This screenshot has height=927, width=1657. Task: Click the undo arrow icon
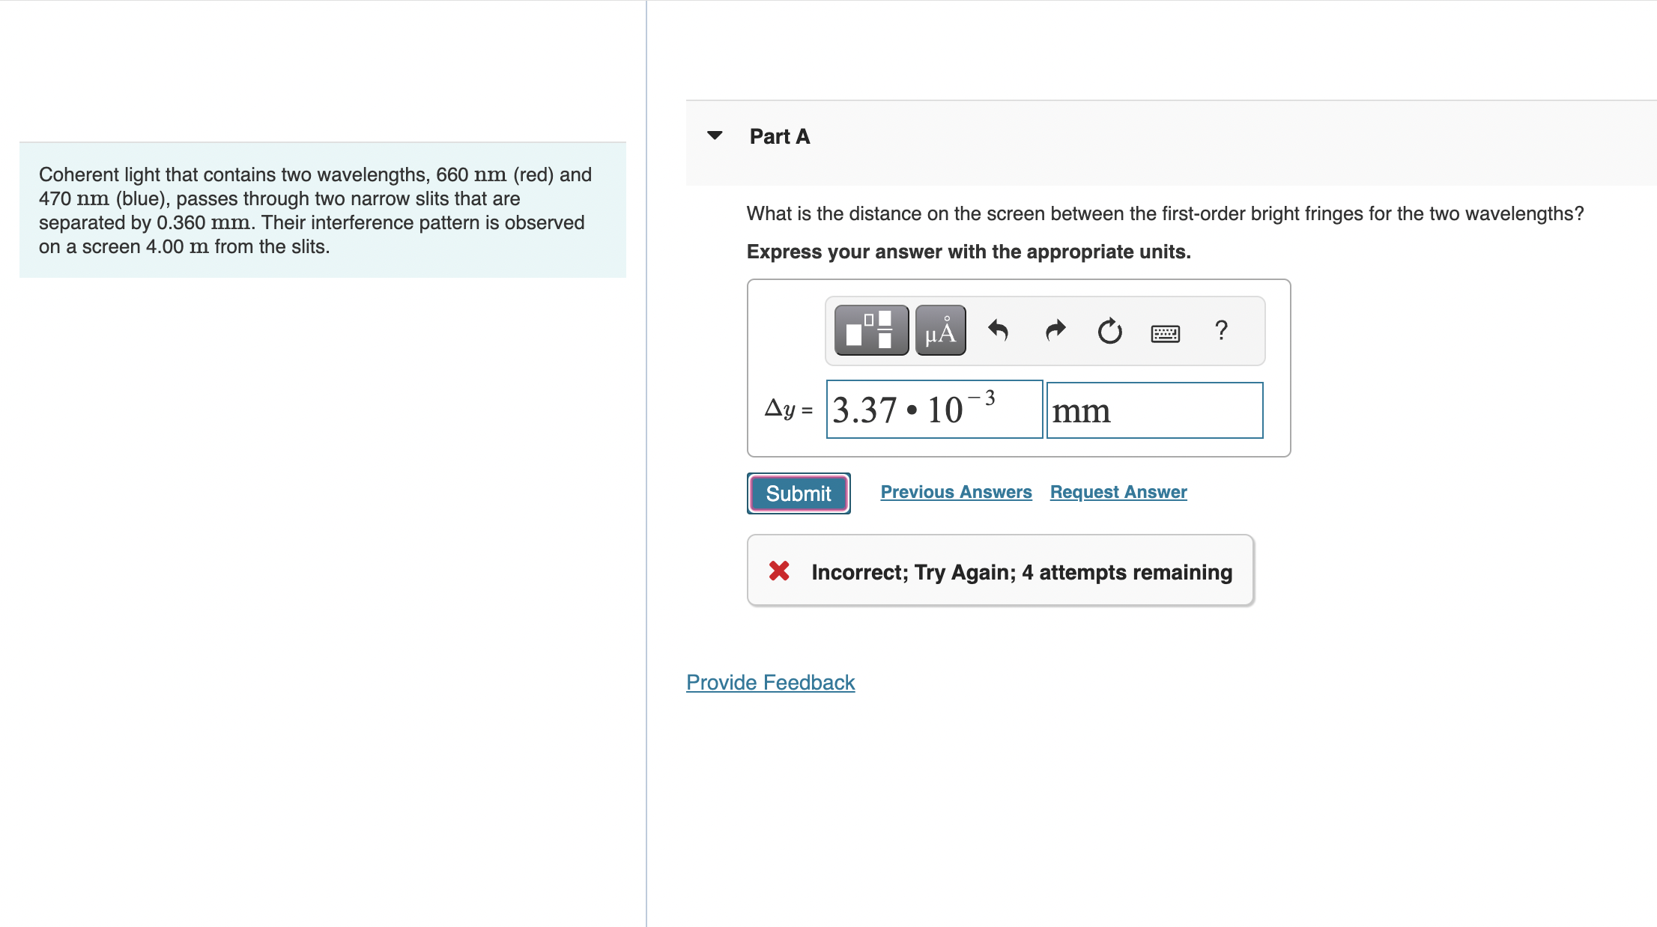tap(998, 330)
